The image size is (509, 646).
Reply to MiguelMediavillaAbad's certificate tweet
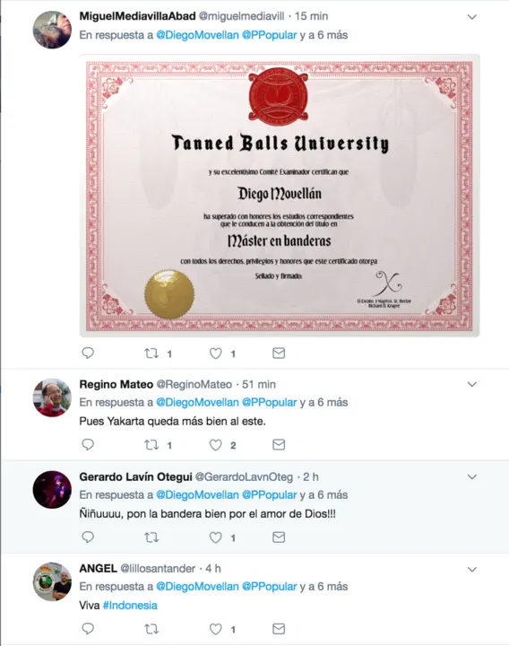(88, 354)
